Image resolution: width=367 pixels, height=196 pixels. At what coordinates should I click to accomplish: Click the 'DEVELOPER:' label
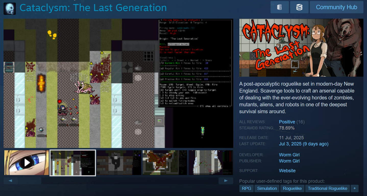click(251, 155)
